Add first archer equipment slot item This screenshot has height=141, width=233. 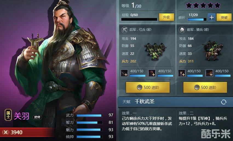[124, 73]
